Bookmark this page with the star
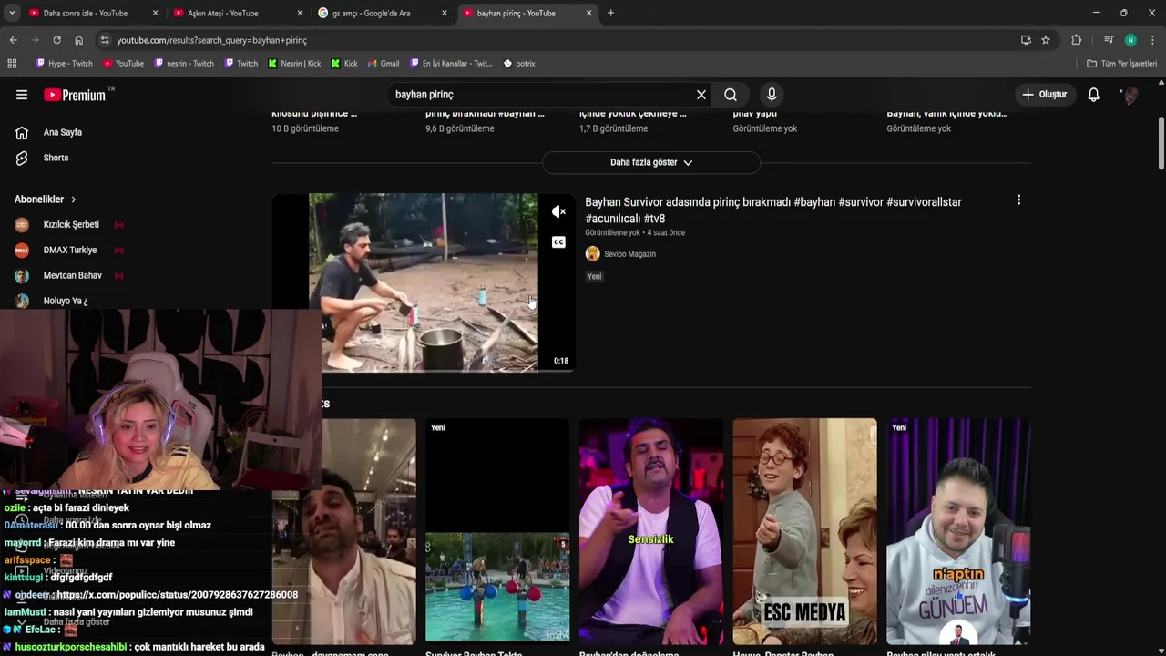The width and height of the screenshot is (1166, 656). (x=1046, y=40)
